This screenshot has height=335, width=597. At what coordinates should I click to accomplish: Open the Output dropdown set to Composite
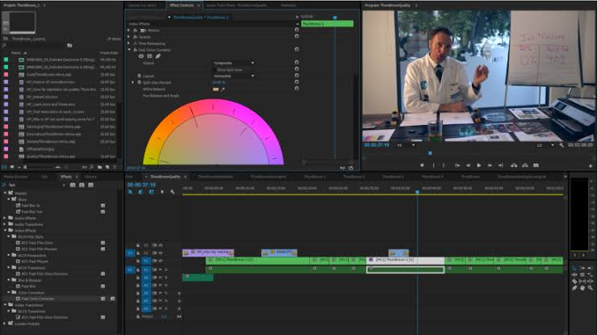tap(233, 63)
